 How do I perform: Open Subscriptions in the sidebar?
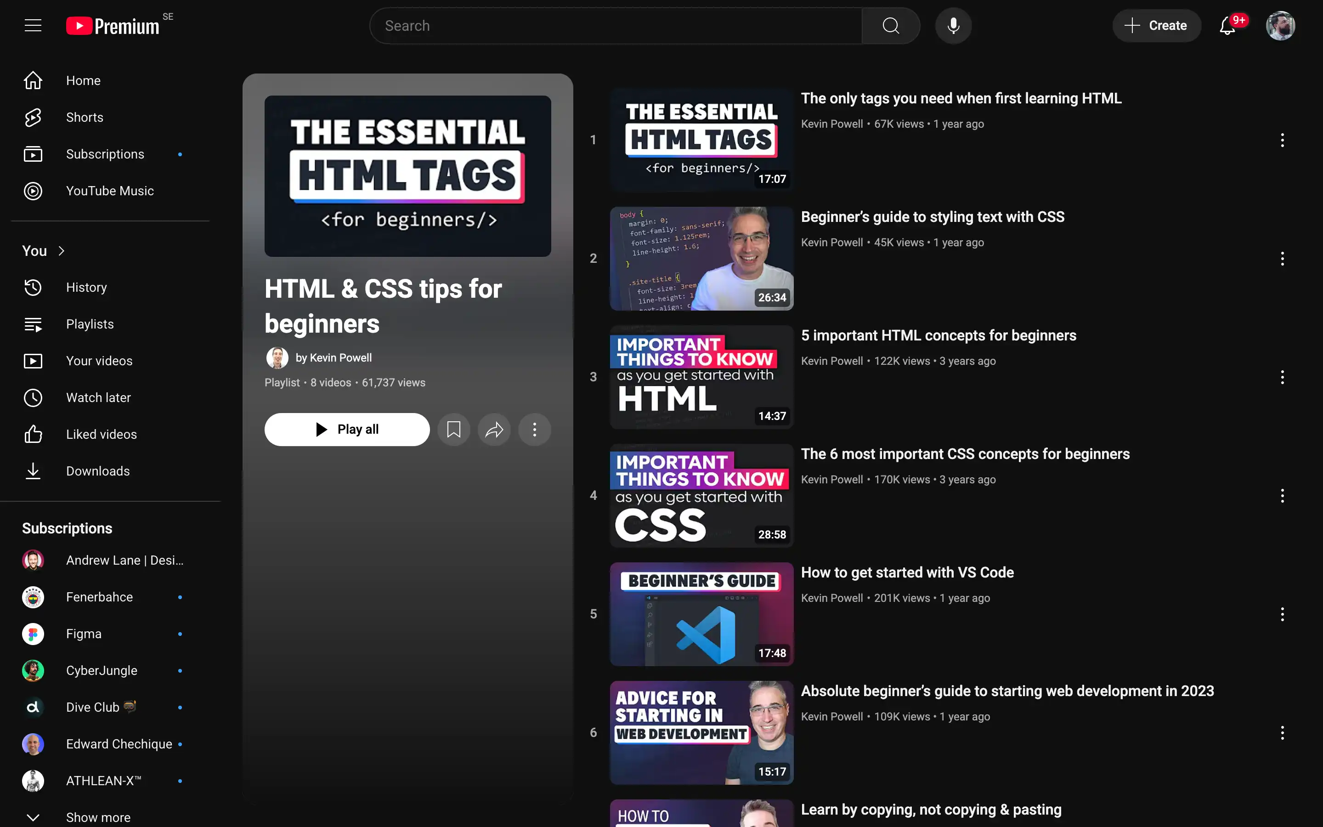tap(110, 154)
